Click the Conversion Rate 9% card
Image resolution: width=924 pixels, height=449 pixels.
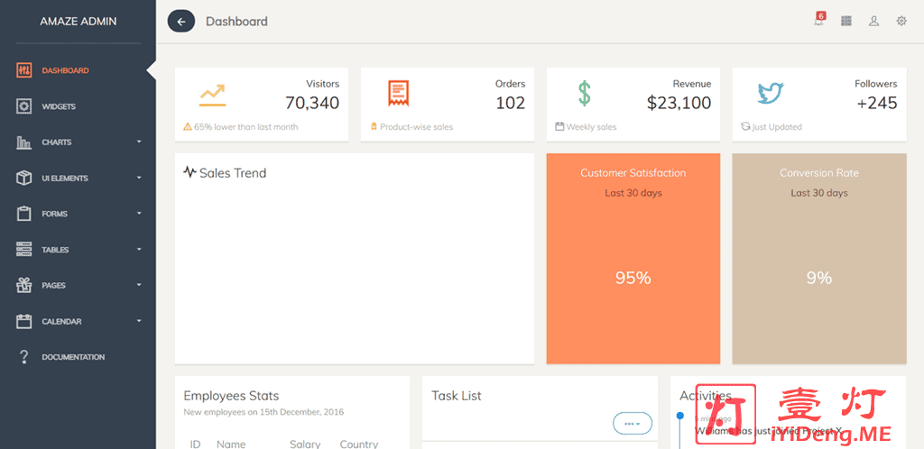(x=818, y=259)
